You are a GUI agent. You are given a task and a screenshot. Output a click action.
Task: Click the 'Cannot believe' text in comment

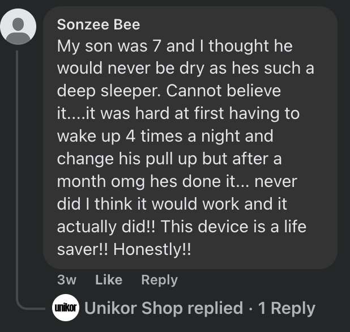pyautogui.click(x=224, y=91)
